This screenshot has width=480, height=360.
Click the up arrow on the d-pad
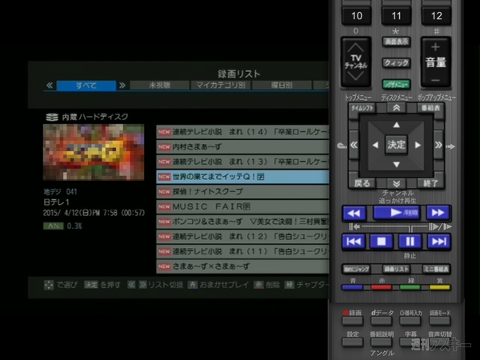[397, 125]
